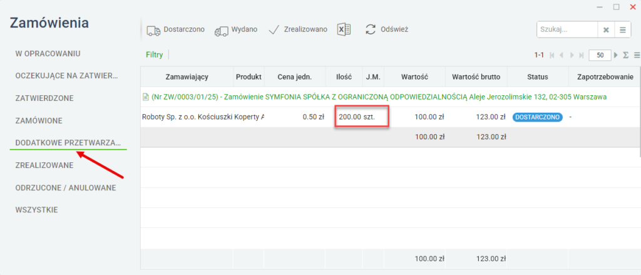Go to last page of results
The height and width of the screenshot is (275, 641).
click(581, 55)
